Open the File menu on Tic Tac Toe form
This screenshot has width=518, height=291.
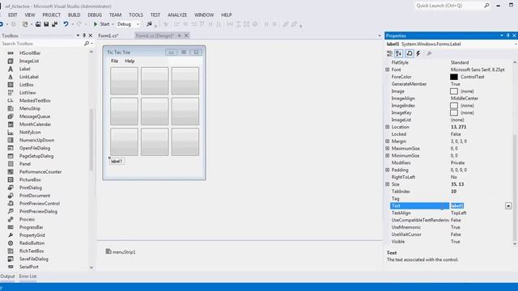[x=115, y=61]
